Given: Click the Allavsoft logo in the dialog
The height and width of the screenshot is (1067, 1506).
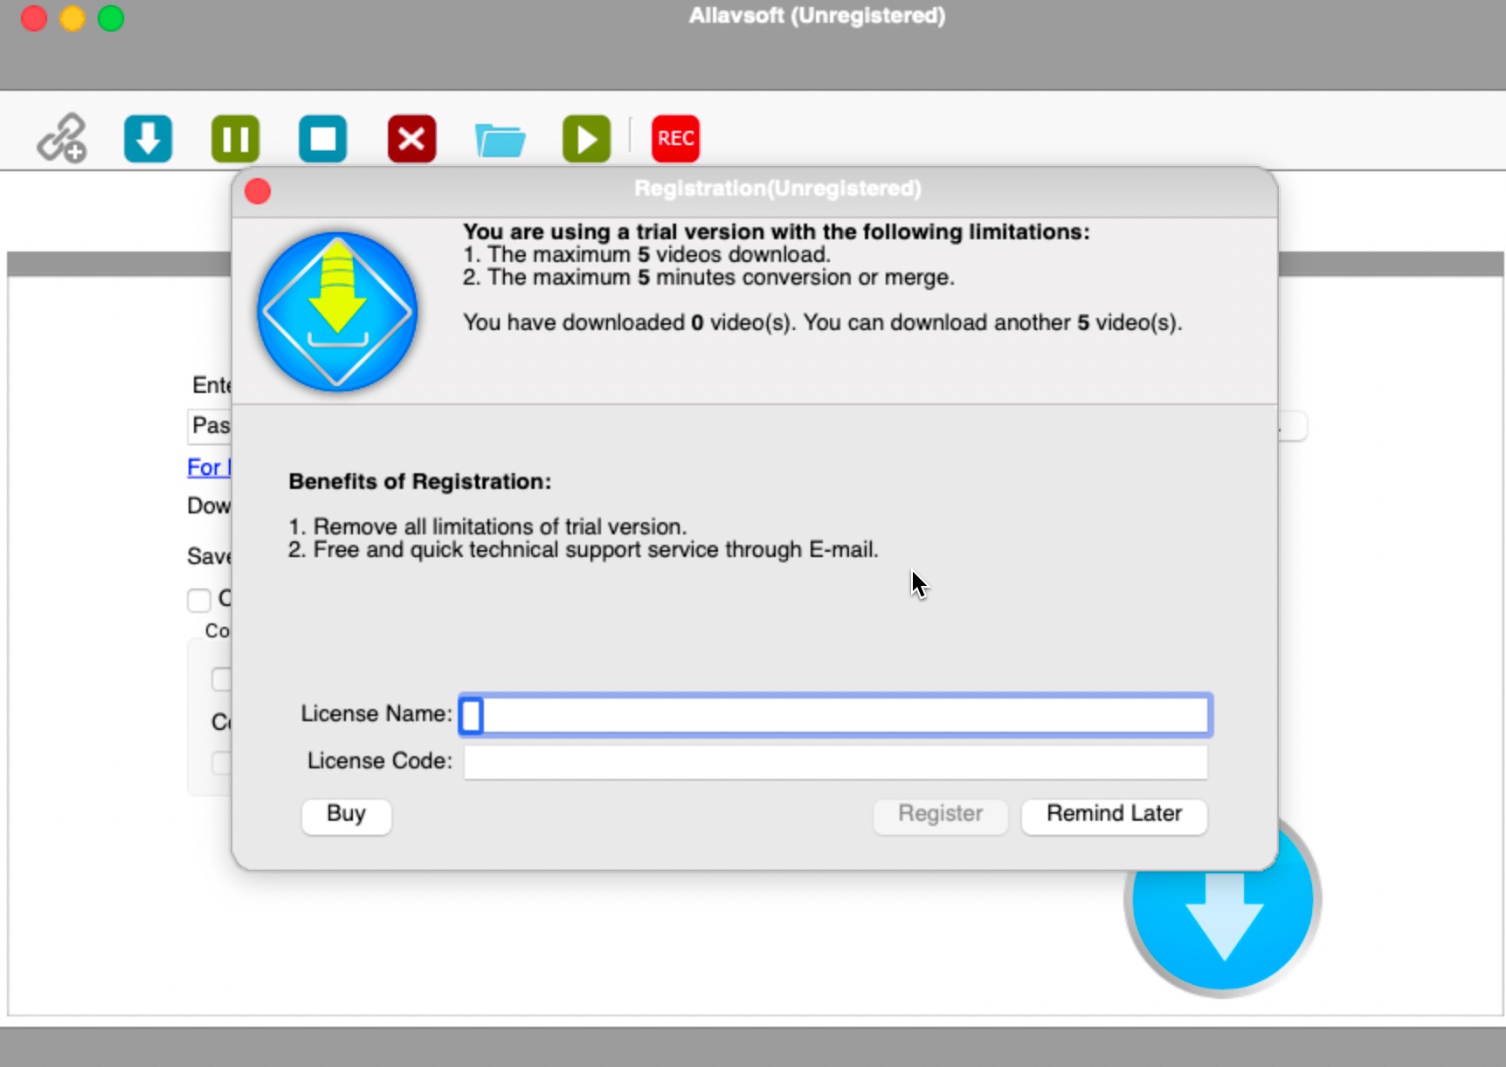Looking at the screenshot, I should tap(337, 312).
